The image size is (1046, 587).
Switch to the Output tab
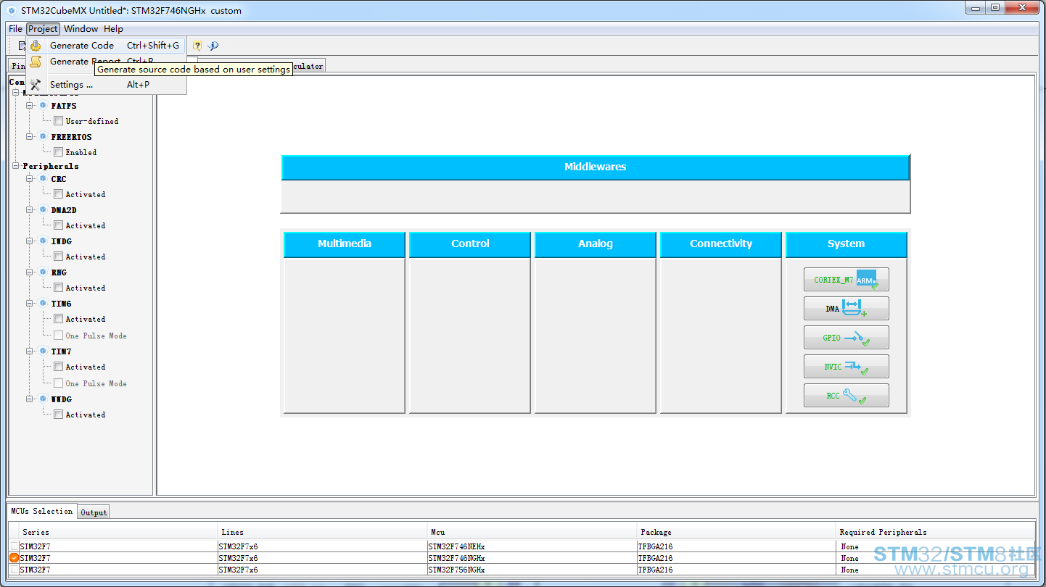(x=94, y=512)
